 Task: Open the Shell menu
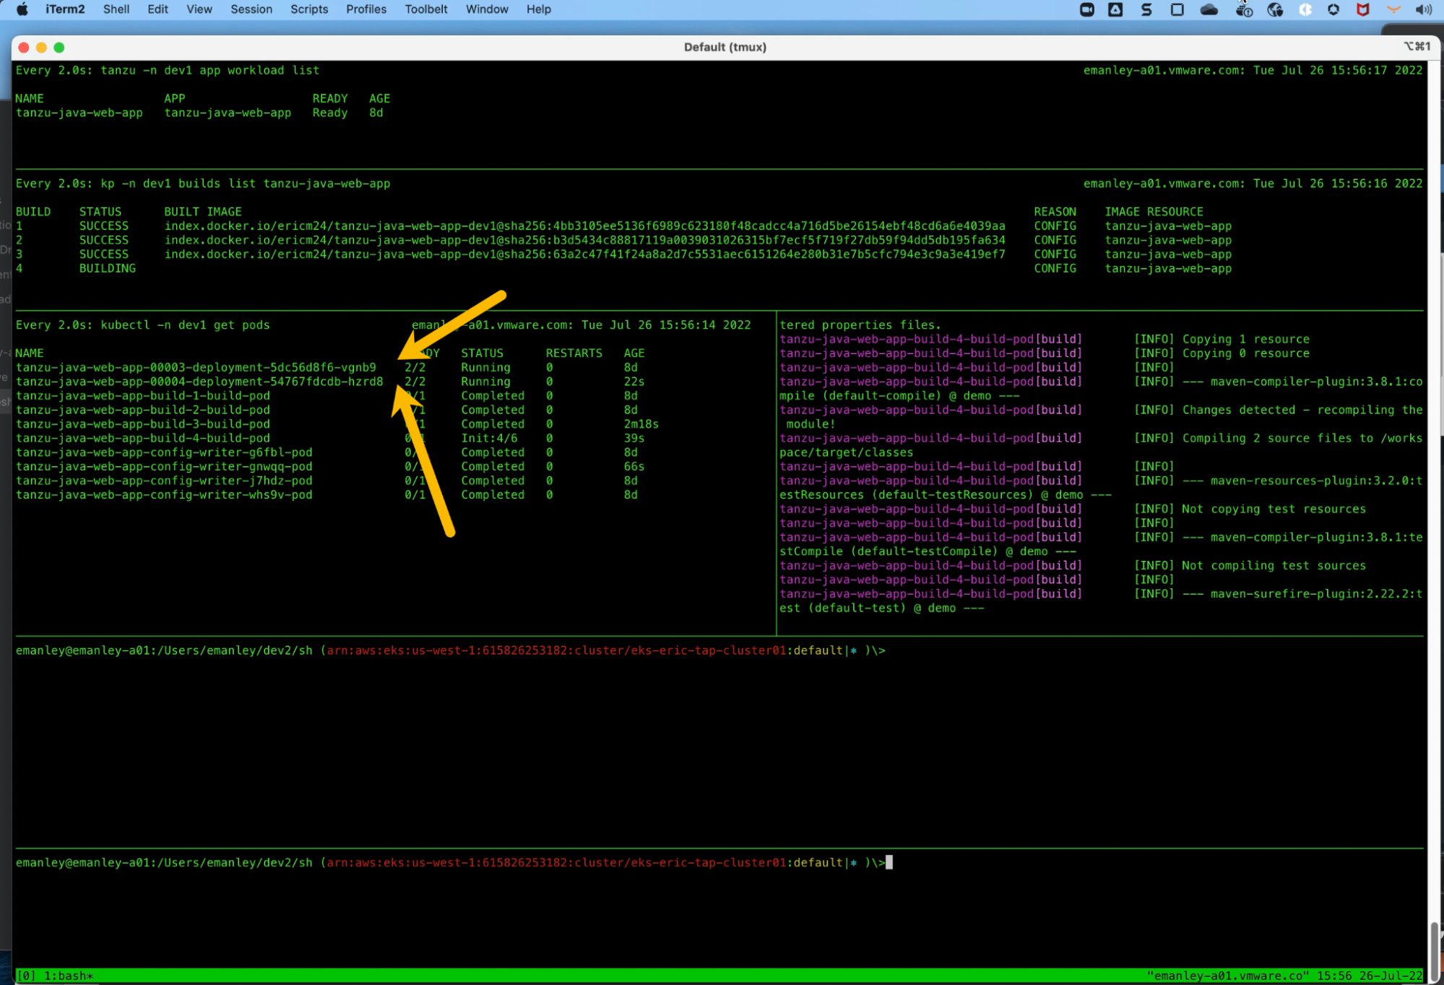tap(116, 9)
